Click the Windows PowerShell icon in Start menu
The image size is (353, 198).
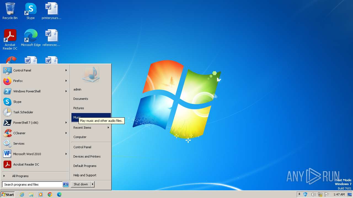pyautogui.click(x=7, y=91)
